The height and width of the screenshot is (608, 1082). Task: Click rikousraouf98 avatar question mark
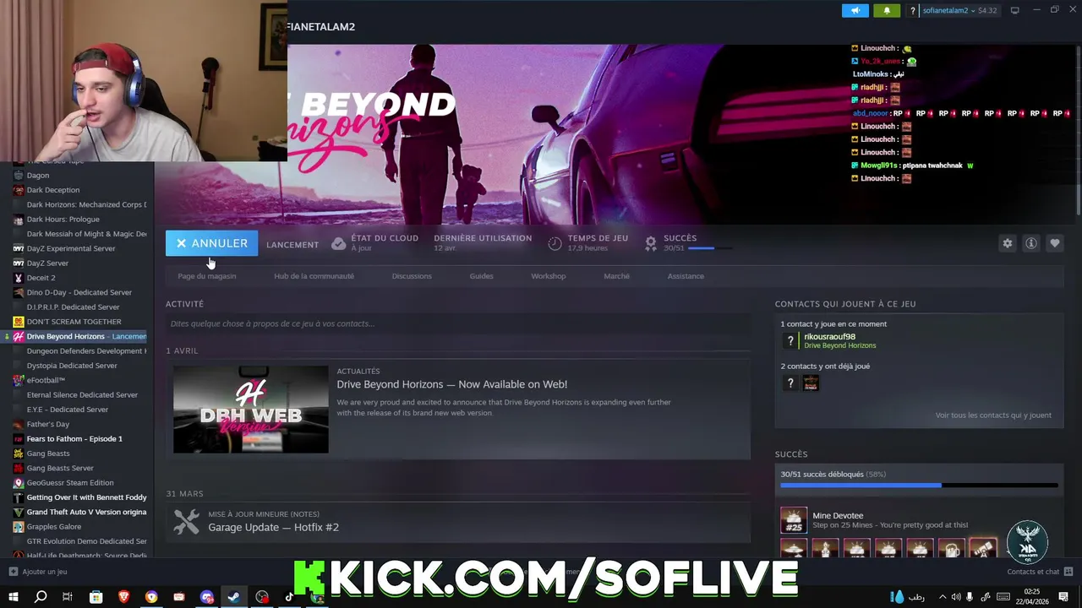click(x=790, y=340)
